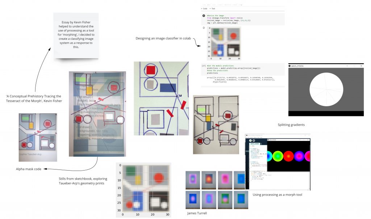Click the Run button in Processing editor
The image size is (371, 219).
pos(250,141)
